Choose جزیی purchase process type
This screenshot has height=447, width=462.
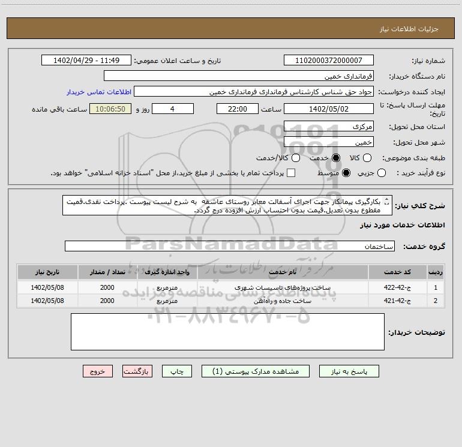[381, 173]
